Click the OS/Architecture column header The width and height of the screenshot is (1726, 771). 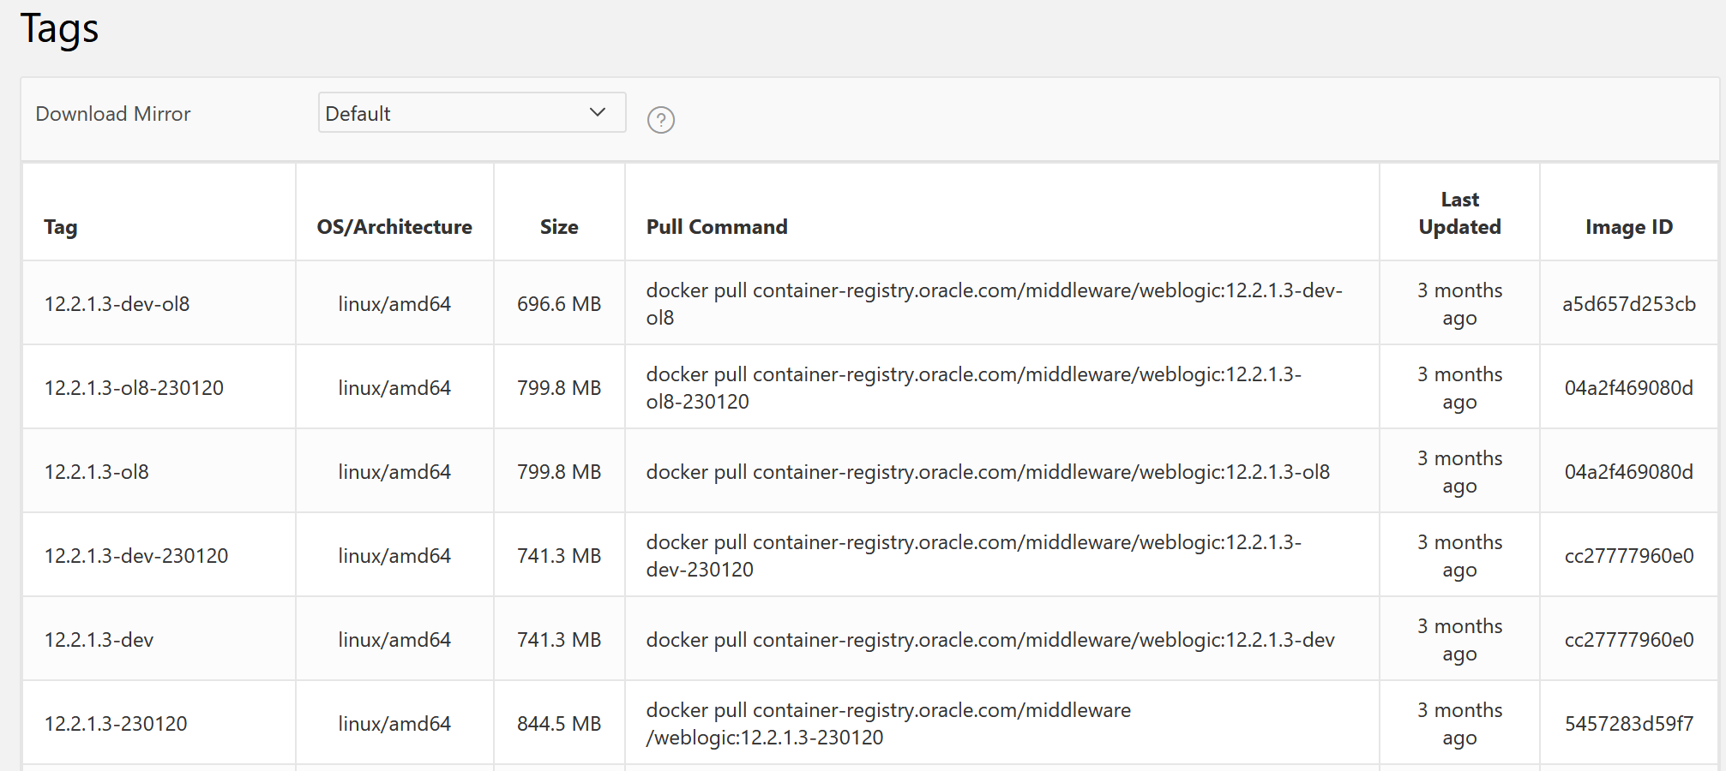pos(394,227)
